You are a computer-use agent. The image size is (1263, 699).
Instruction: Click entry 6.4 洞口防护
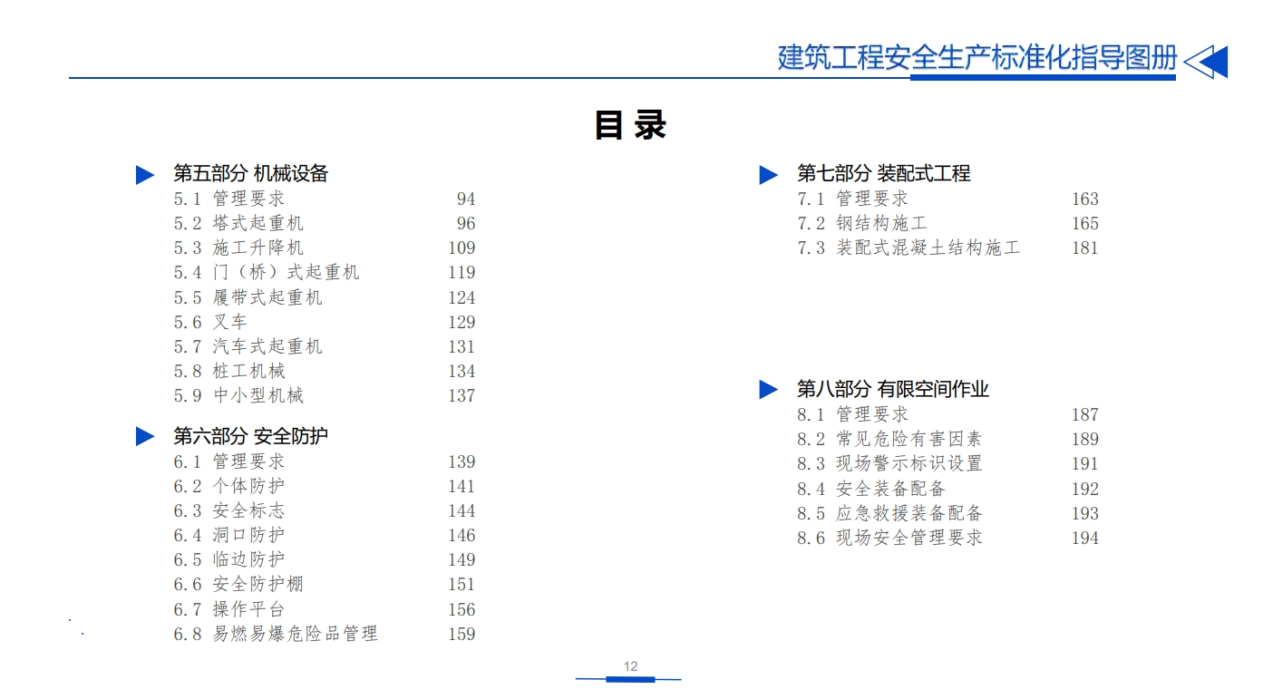coord(229,535)
